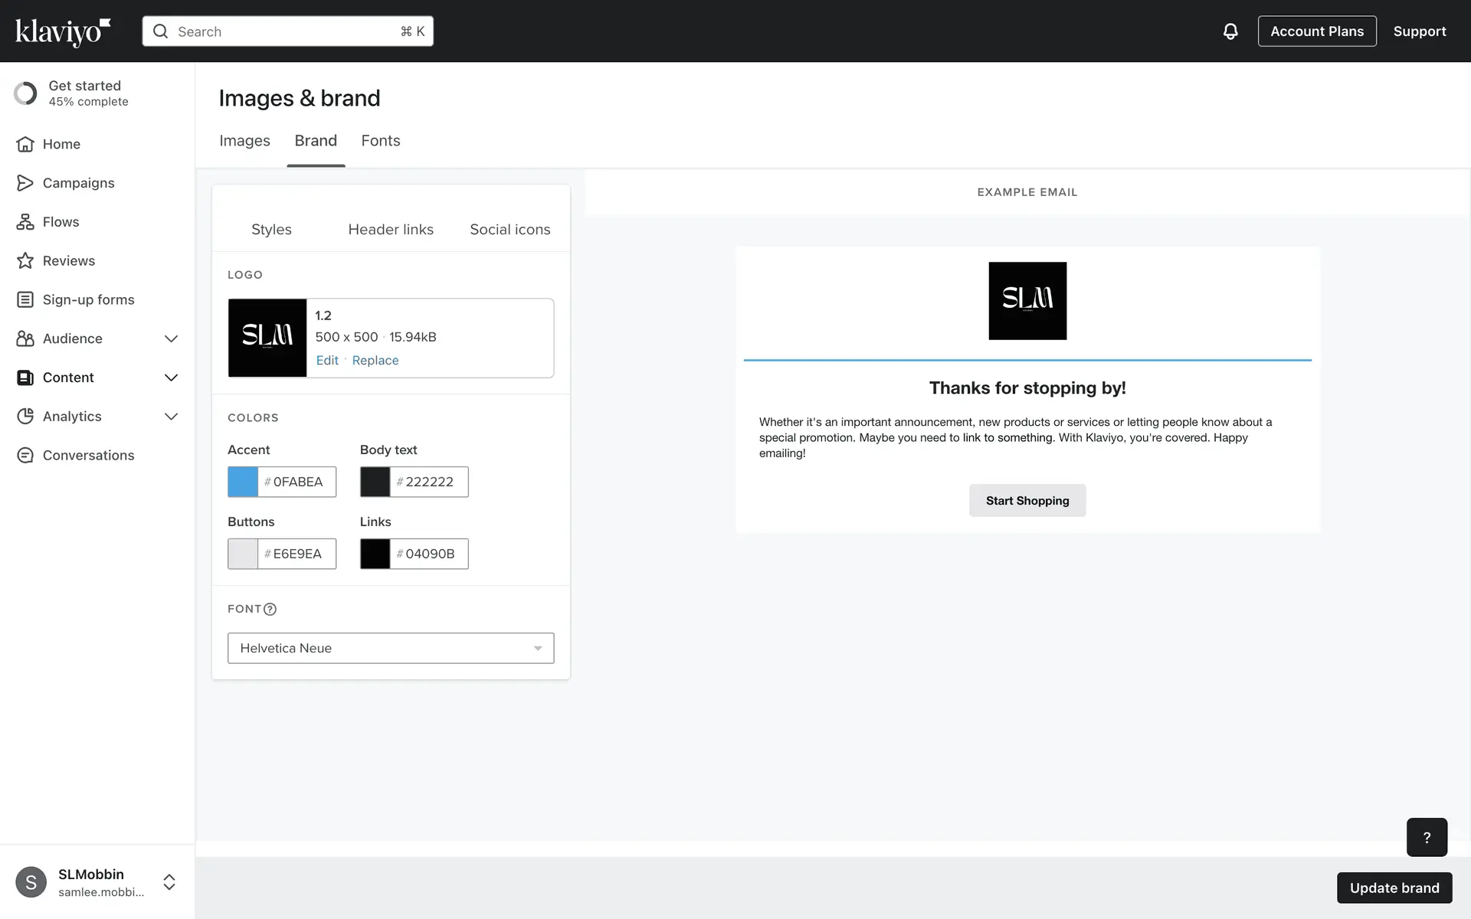Open the SLMobbin account switcher
This screenshot has width=1471, height=919.
coord(169,882)
